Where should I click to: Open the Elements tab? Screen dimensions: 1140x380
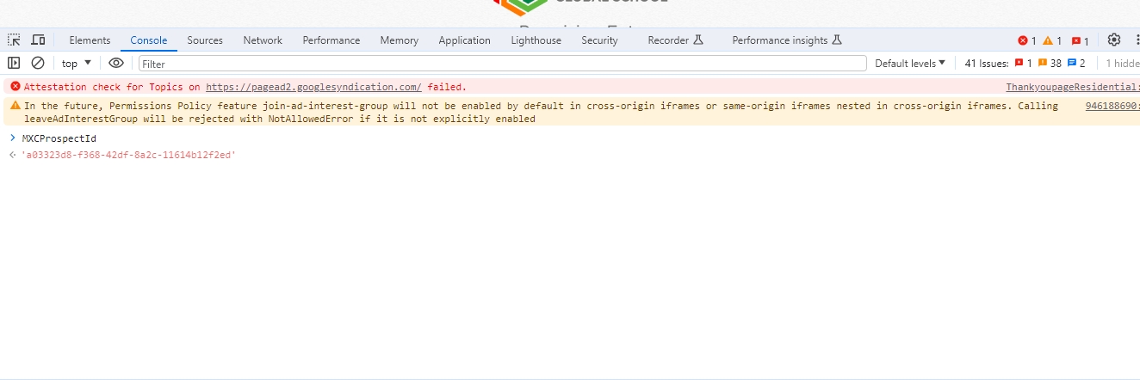tap(90, 40)
